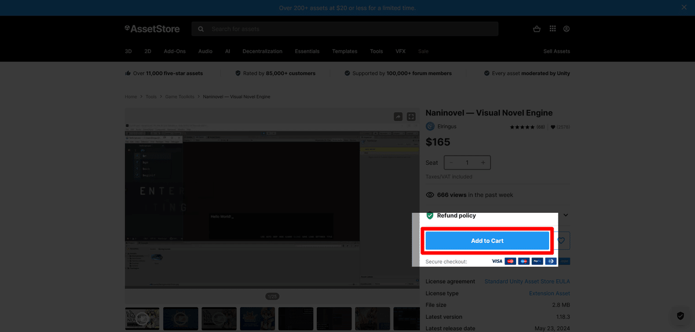Viewport: 695px width, 332px height.
Task: Open the apps grid menu icon
Action: click(x=553, y=29)
